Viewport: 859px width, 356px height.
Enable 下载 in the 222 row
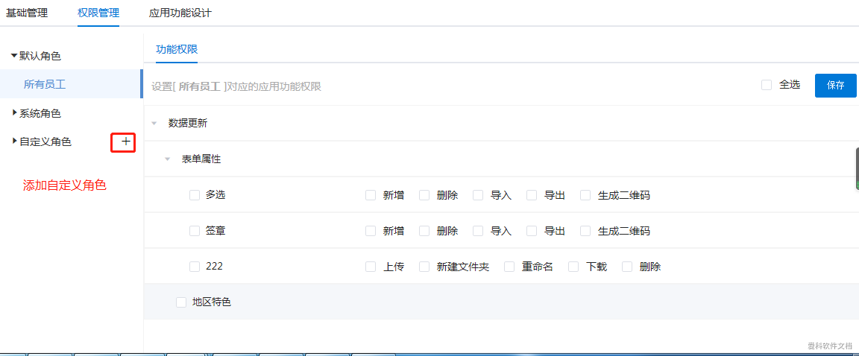coord(574,267)
